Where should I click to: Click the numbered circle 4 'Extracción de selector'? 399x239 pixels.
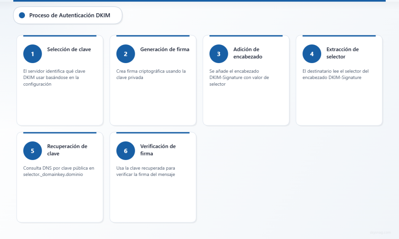[x=312, y=53]
